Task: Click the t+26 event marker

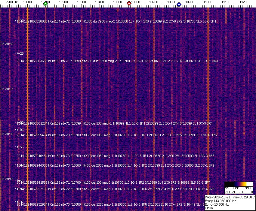Action: [20, 53]
